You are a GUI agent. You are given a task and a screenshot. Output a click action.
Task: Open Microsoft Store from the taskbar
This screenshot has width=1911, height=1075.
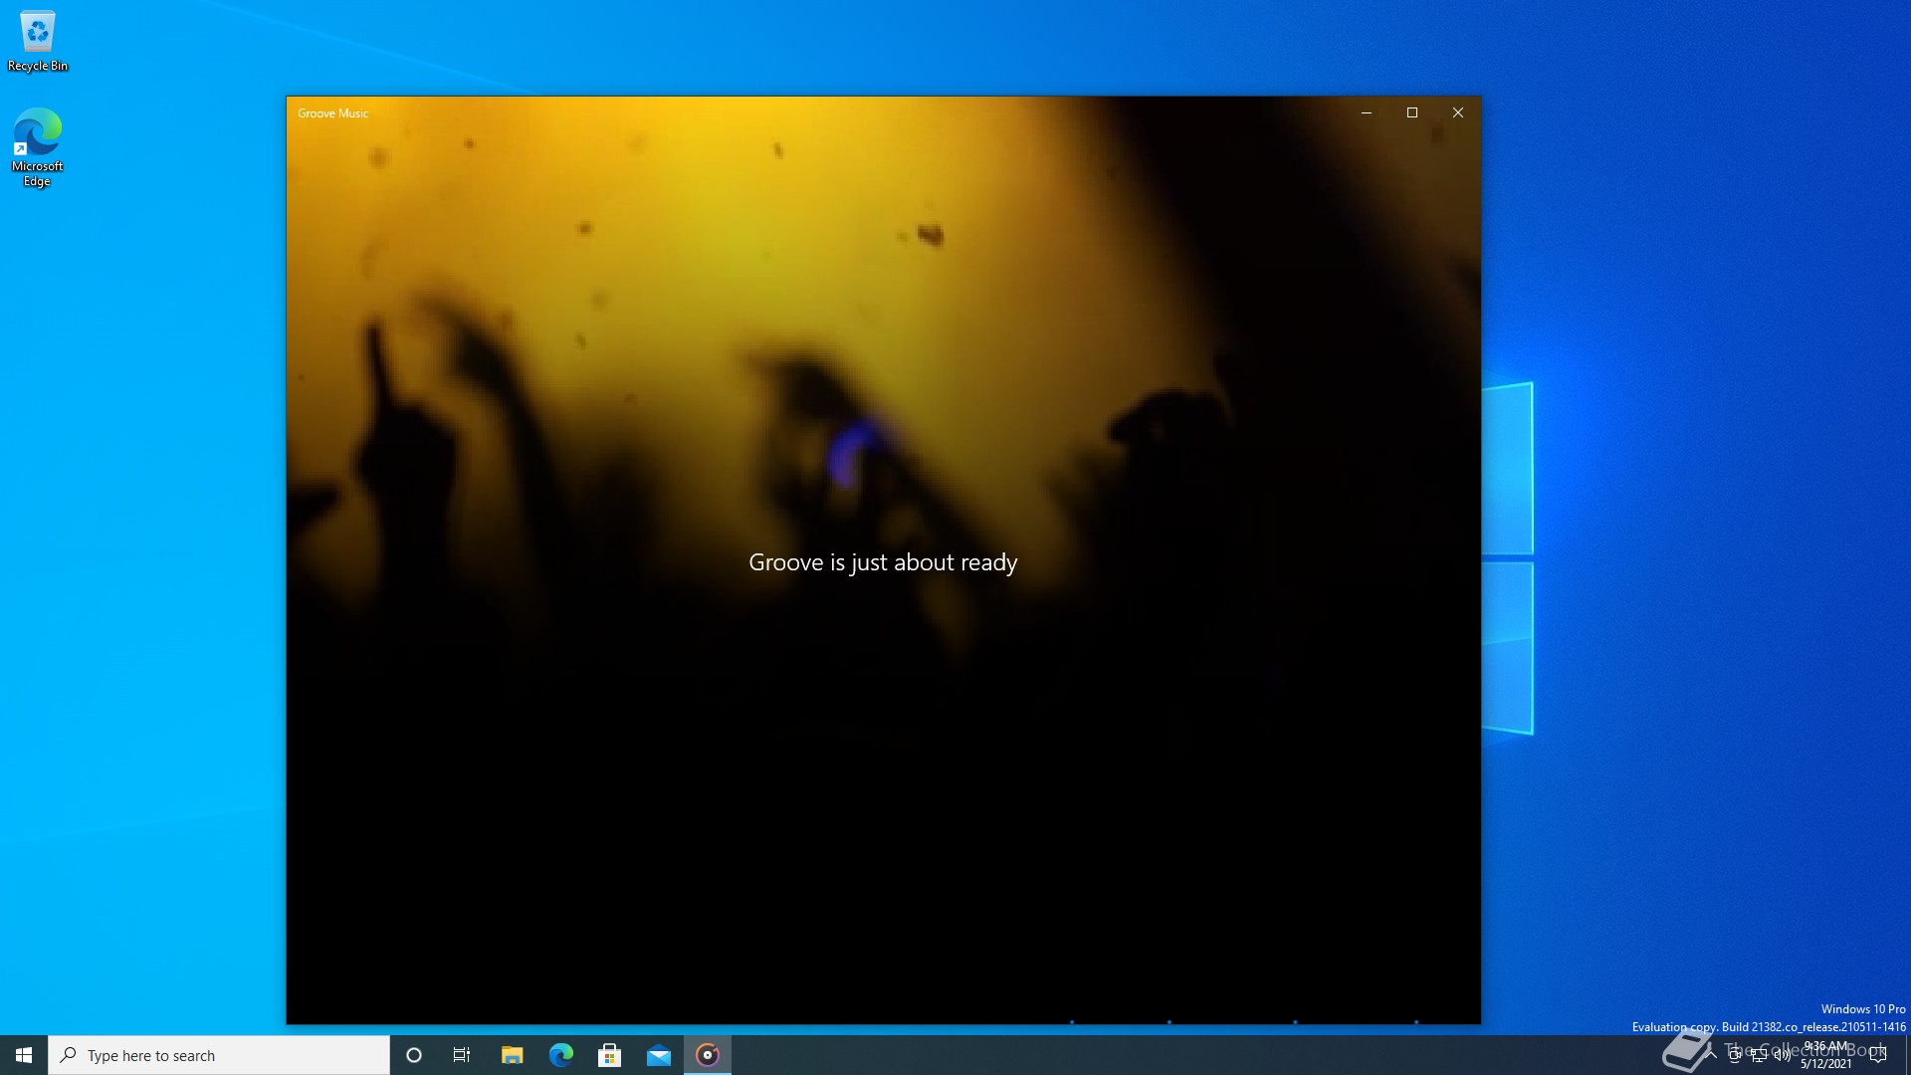pos(609,1055)
